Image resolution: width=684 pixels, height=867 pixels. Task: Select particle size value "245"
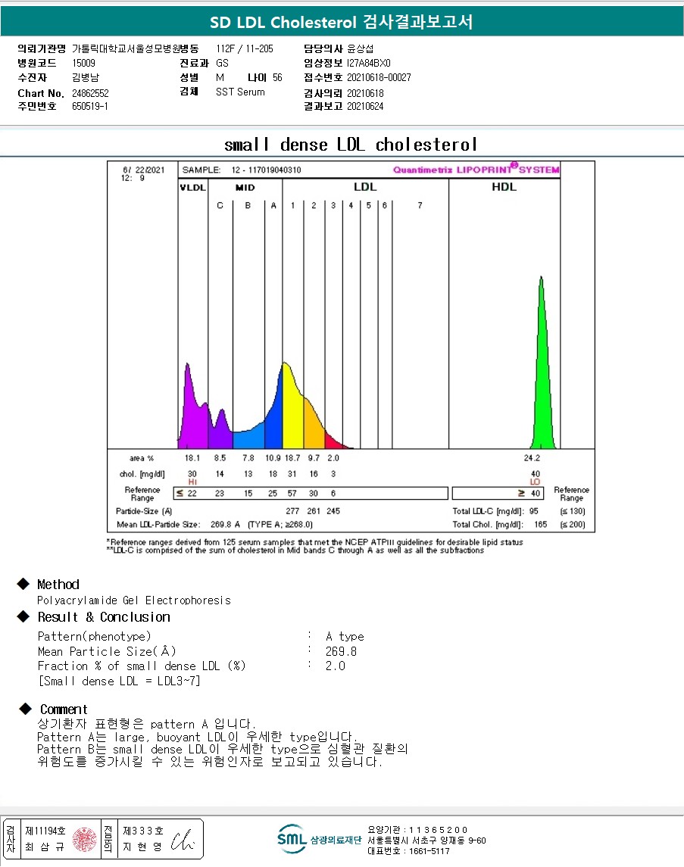[333, 511]
